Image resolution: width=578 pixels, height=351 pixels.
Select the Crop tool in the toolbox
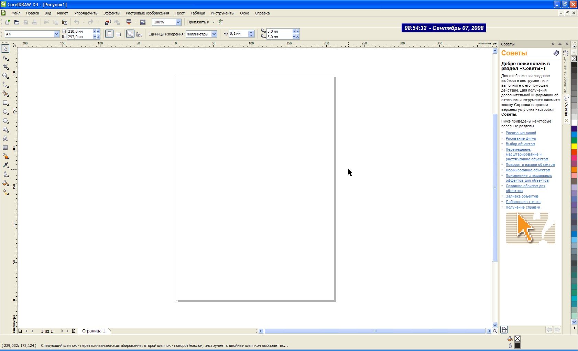coord(6,67)
